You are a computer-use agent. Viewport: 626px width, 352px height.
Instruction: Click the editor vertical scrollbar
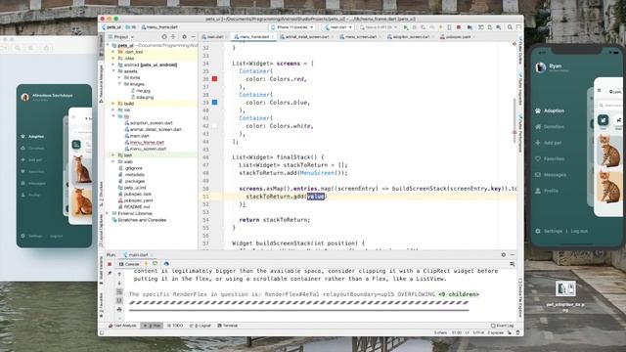(514, 121)
